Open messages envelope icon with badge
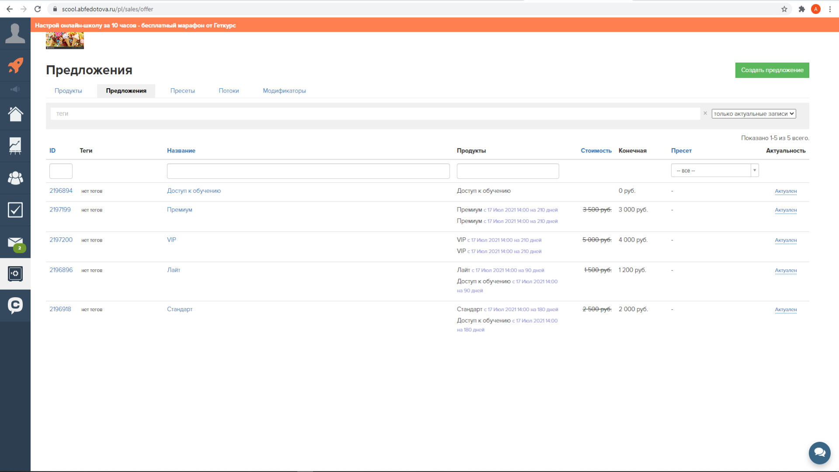 [15, 242]
